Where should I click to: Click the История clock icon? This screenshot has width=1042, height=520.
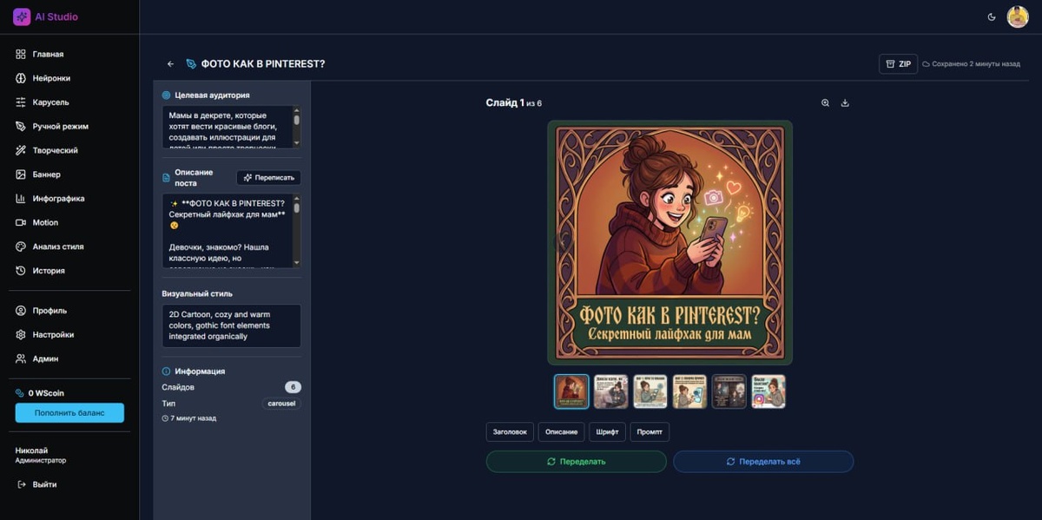click(21, 271)
